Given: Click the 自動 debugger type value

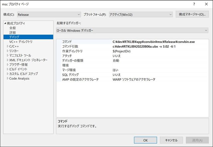Looking at the screenshot, I should click(116, 61).
